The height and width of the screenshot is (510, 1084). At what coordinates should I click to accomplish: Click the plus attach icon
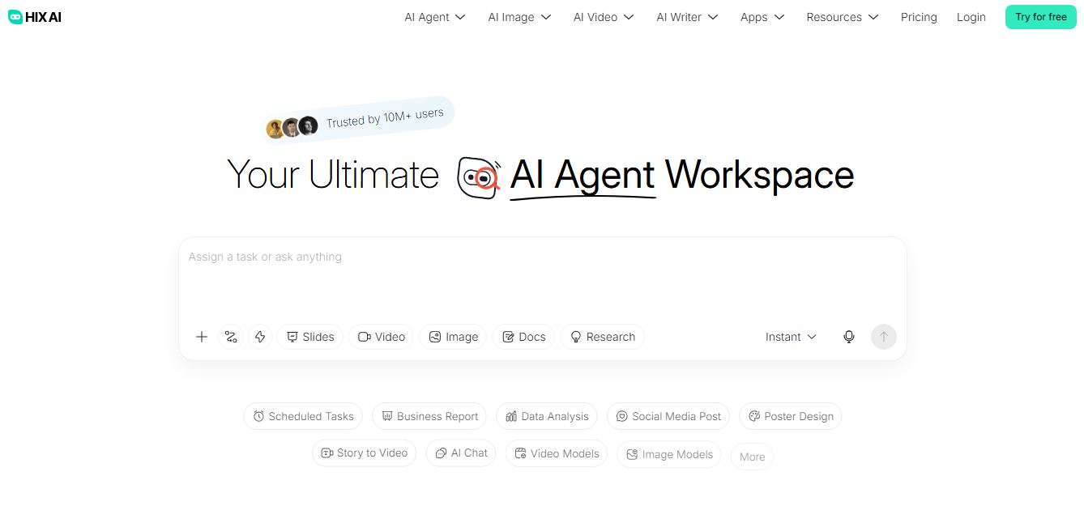(x=202, y=337)
